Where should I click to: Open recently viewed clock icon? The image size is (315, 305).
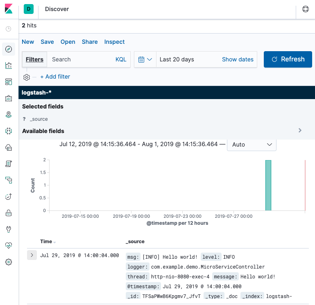click(x=9, y=29)
